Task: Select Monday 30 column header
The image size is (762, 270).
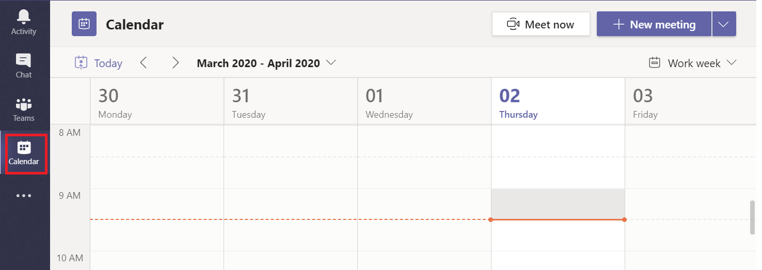Action: tap(157, 101)
